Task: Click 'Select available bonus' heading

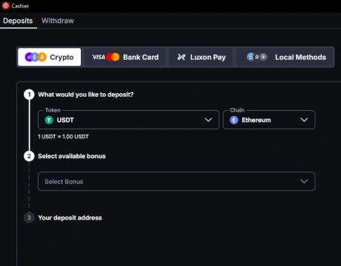Action: (72, 156)
